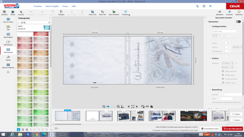This screenshot has height=137, width=244.
Task: Open the Veredelung dropdown
Action: click(x=126, y=12)
